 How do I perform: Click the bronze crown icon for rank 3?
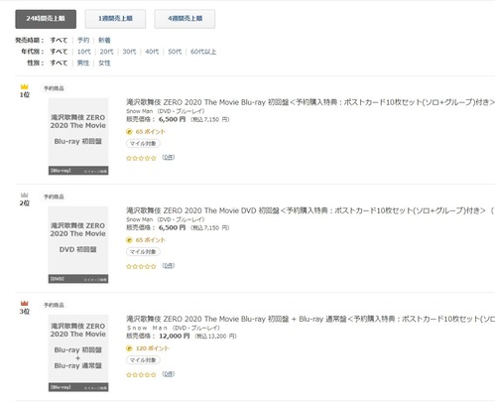coord(24,303)
